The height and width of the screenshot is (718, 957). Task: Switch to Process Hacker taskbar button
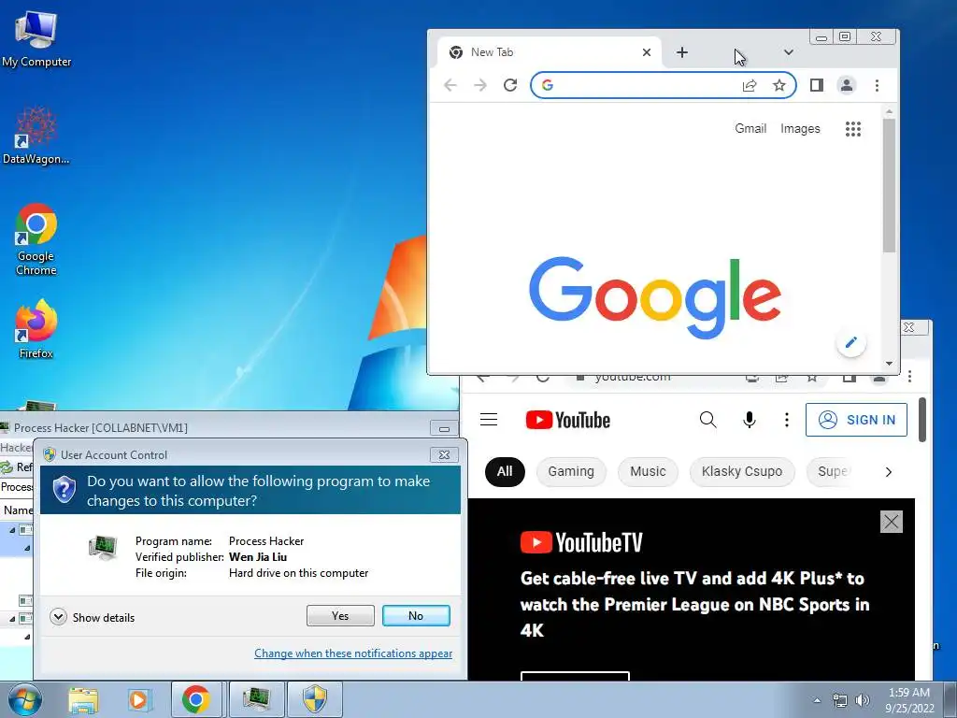(x=256, y=699)
